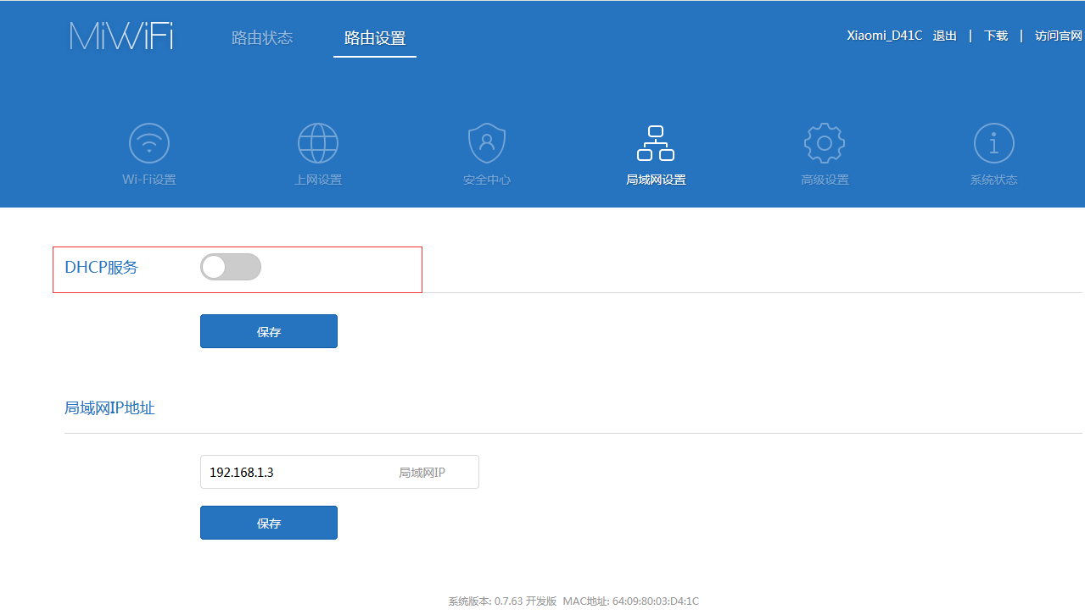
Task: Select the 局域网设置 network icon
Action: 656,144
